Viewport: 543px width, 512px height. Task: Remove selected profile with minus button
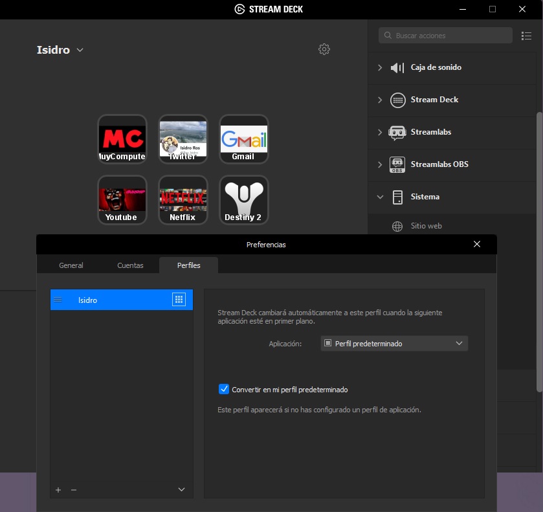pyautogui.click(x=74, y=490)
